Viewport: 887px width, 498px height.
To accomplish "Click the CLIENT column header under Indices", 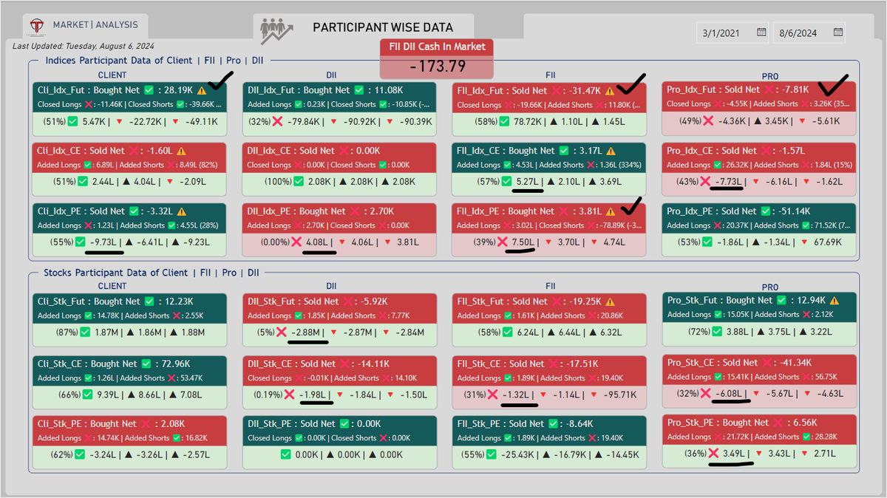I will (112, 75).
